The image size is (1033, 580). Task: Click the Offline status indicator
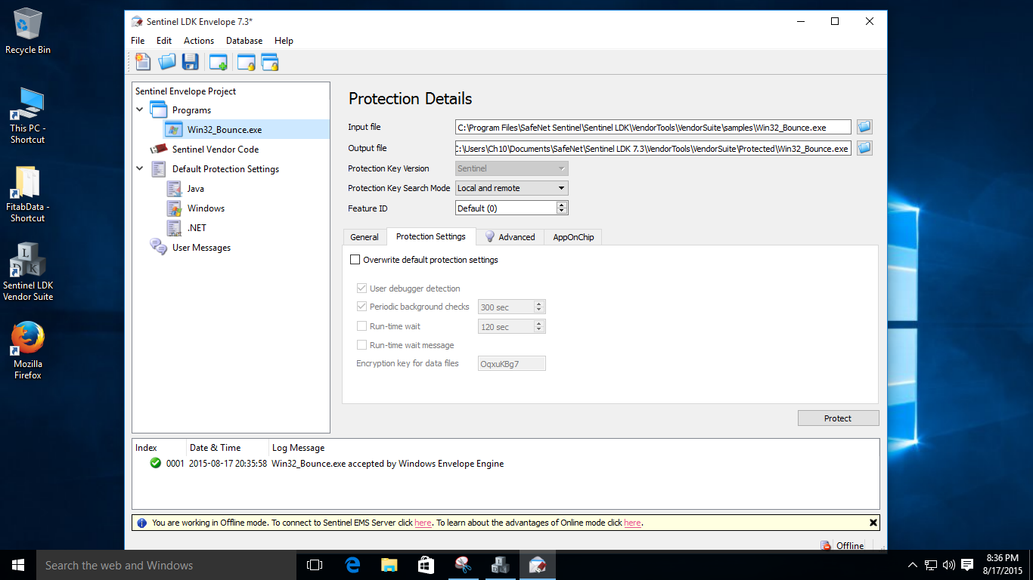(x=842, y=545)
